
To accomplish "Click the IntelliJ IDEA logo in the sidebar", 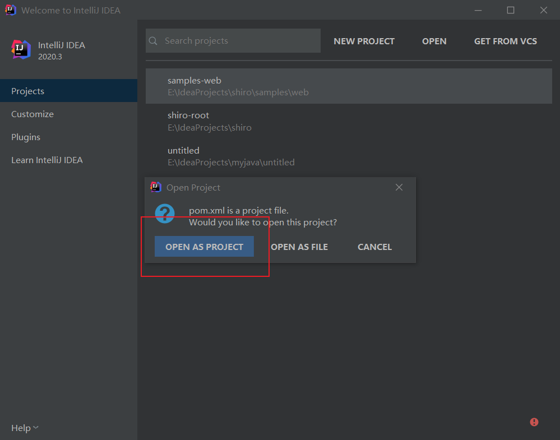I will pyautogui.click(x=21, y=50).
